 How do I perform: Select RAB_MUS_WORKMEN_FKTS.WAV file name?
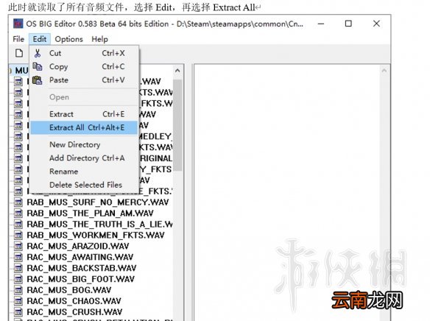pos(96,235)
